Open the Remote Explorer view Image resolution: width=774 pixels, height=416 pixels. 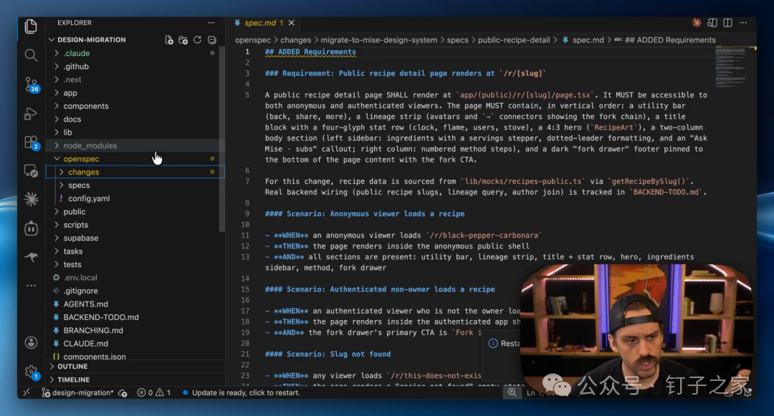tap(31, 170)
